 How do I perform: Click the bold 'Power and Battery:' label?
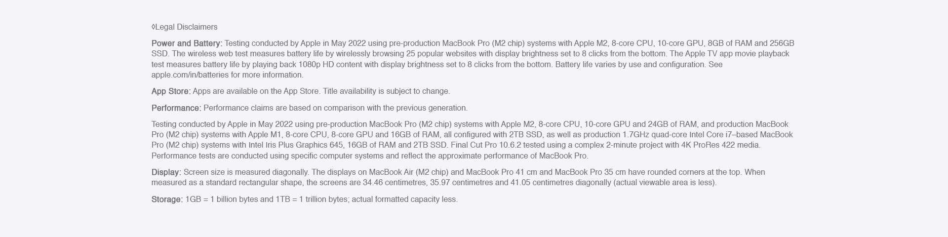click(186, 43)
